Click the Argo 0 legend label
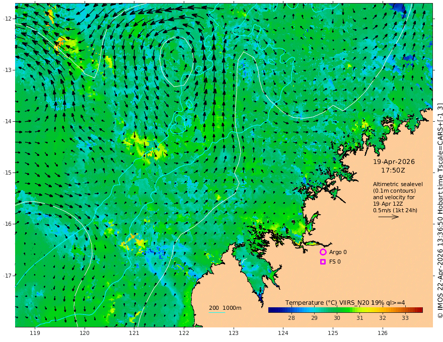This screenshot has width=443, height=342. click(338, 252)
